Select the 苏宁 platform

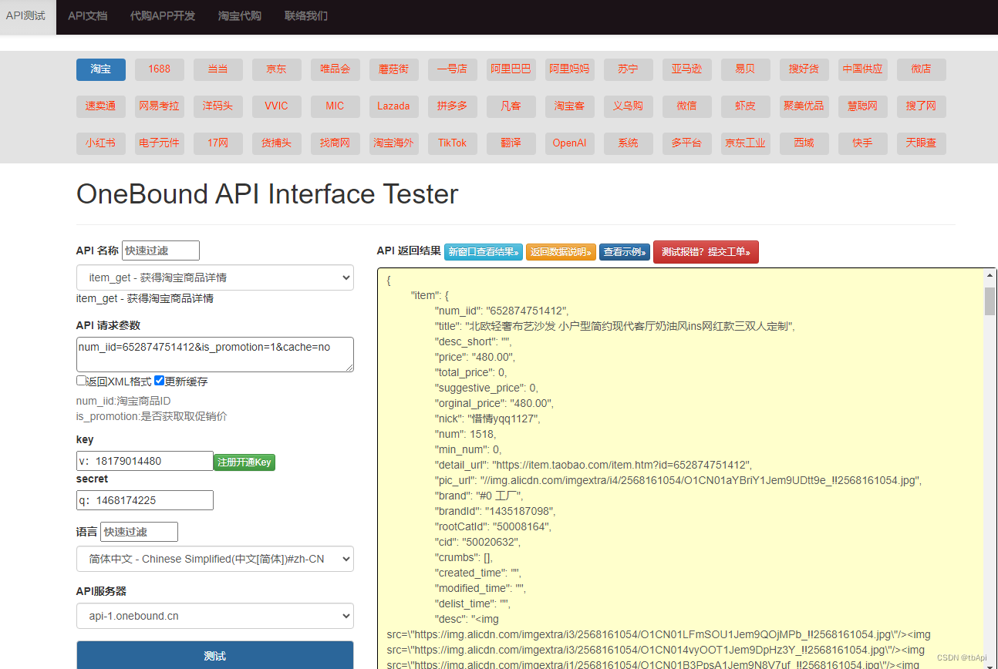pyautogui.click(x=629, y=69)
